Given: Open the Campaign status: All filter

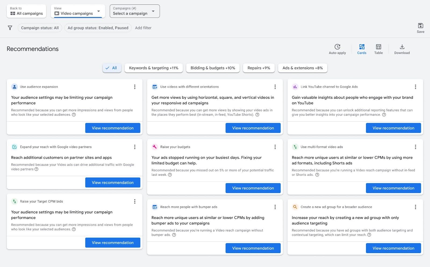Looking at the screenshot, I should pos(40,28).
